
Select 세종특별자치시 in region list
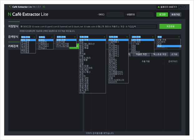click(116, 74)
